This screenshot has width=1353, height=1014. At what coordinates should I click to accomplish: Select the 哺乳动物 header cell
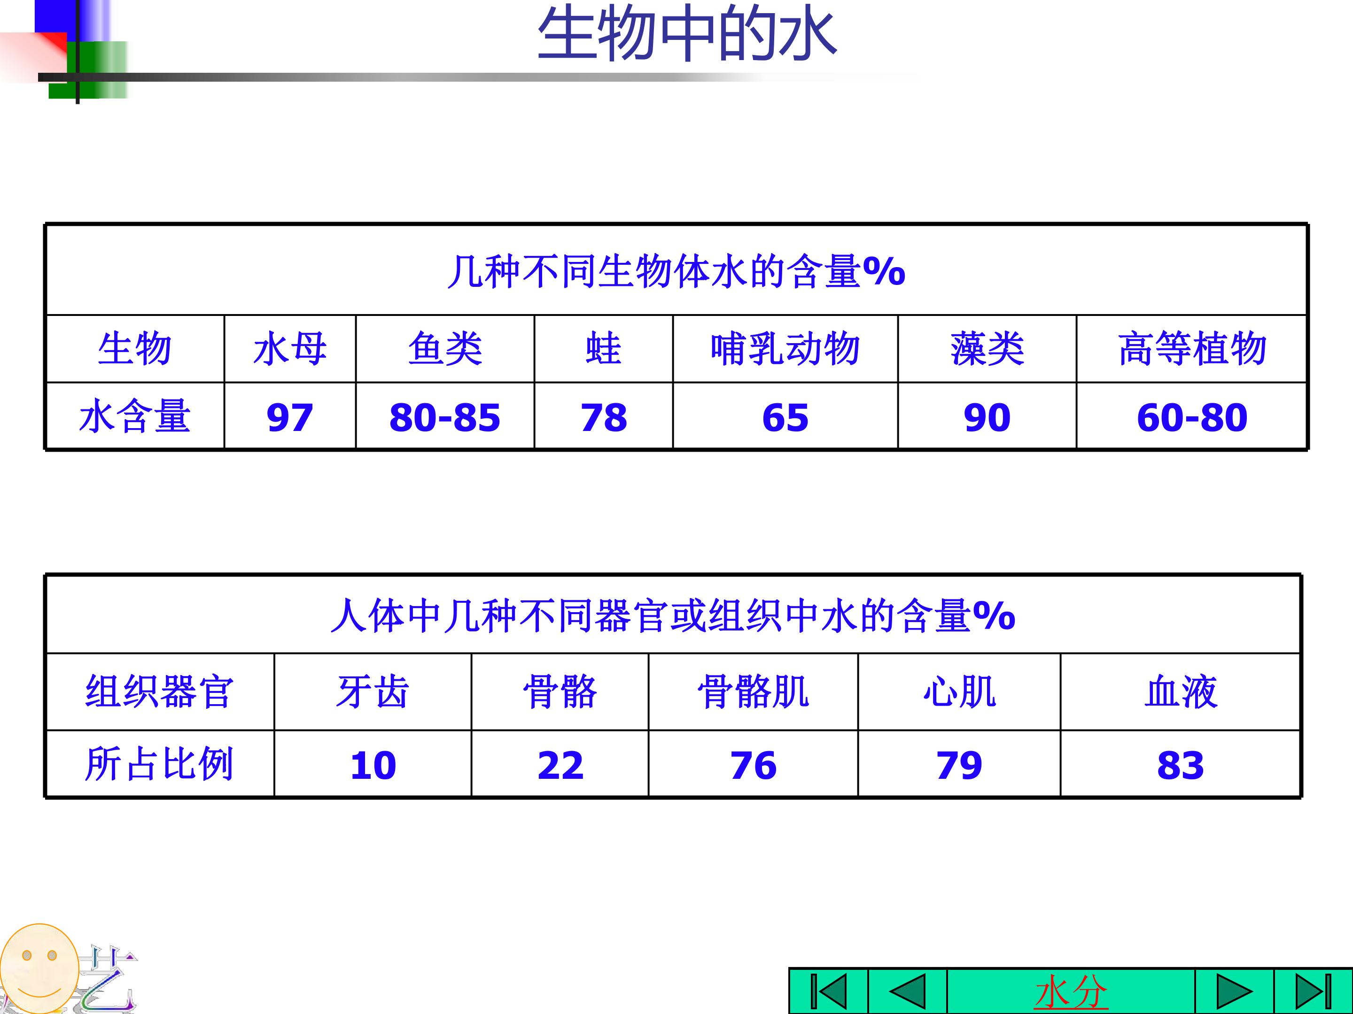(785, 349)
